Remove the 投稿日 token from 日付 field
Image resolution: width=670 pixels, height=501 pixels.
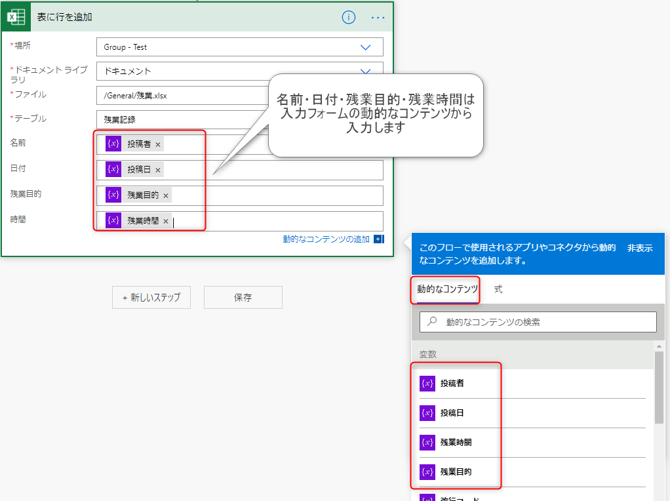click(x=157, y=170)
